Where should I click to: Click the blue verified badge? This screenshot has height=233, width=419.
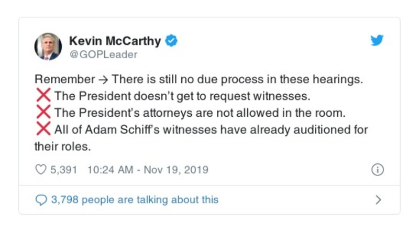(x=171, y=40)
